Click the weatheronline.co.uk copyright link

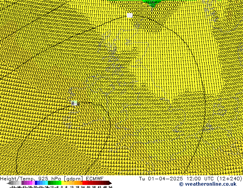[208, 184]
